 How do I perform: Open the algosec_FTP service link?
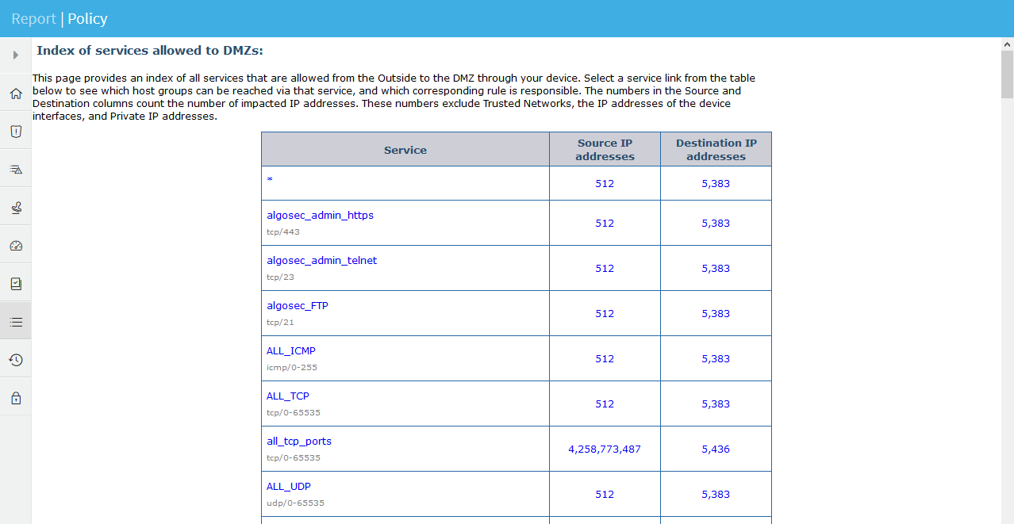tap(297, 305)
